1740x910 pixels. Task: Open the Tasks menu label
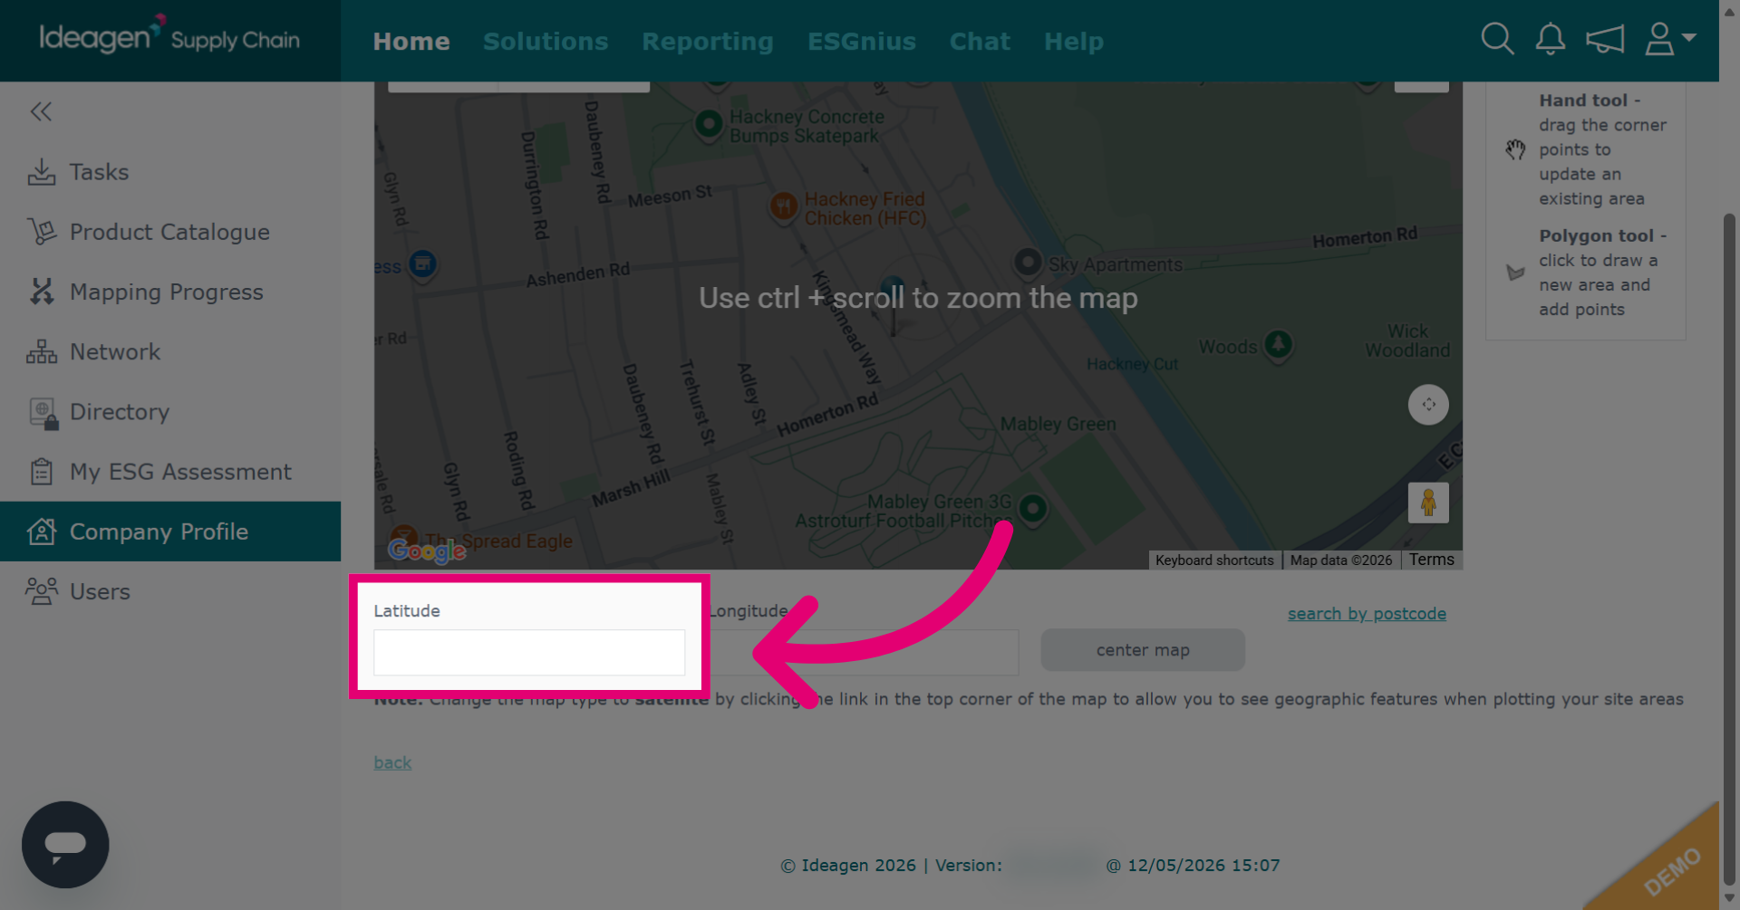tap(99, 172)
